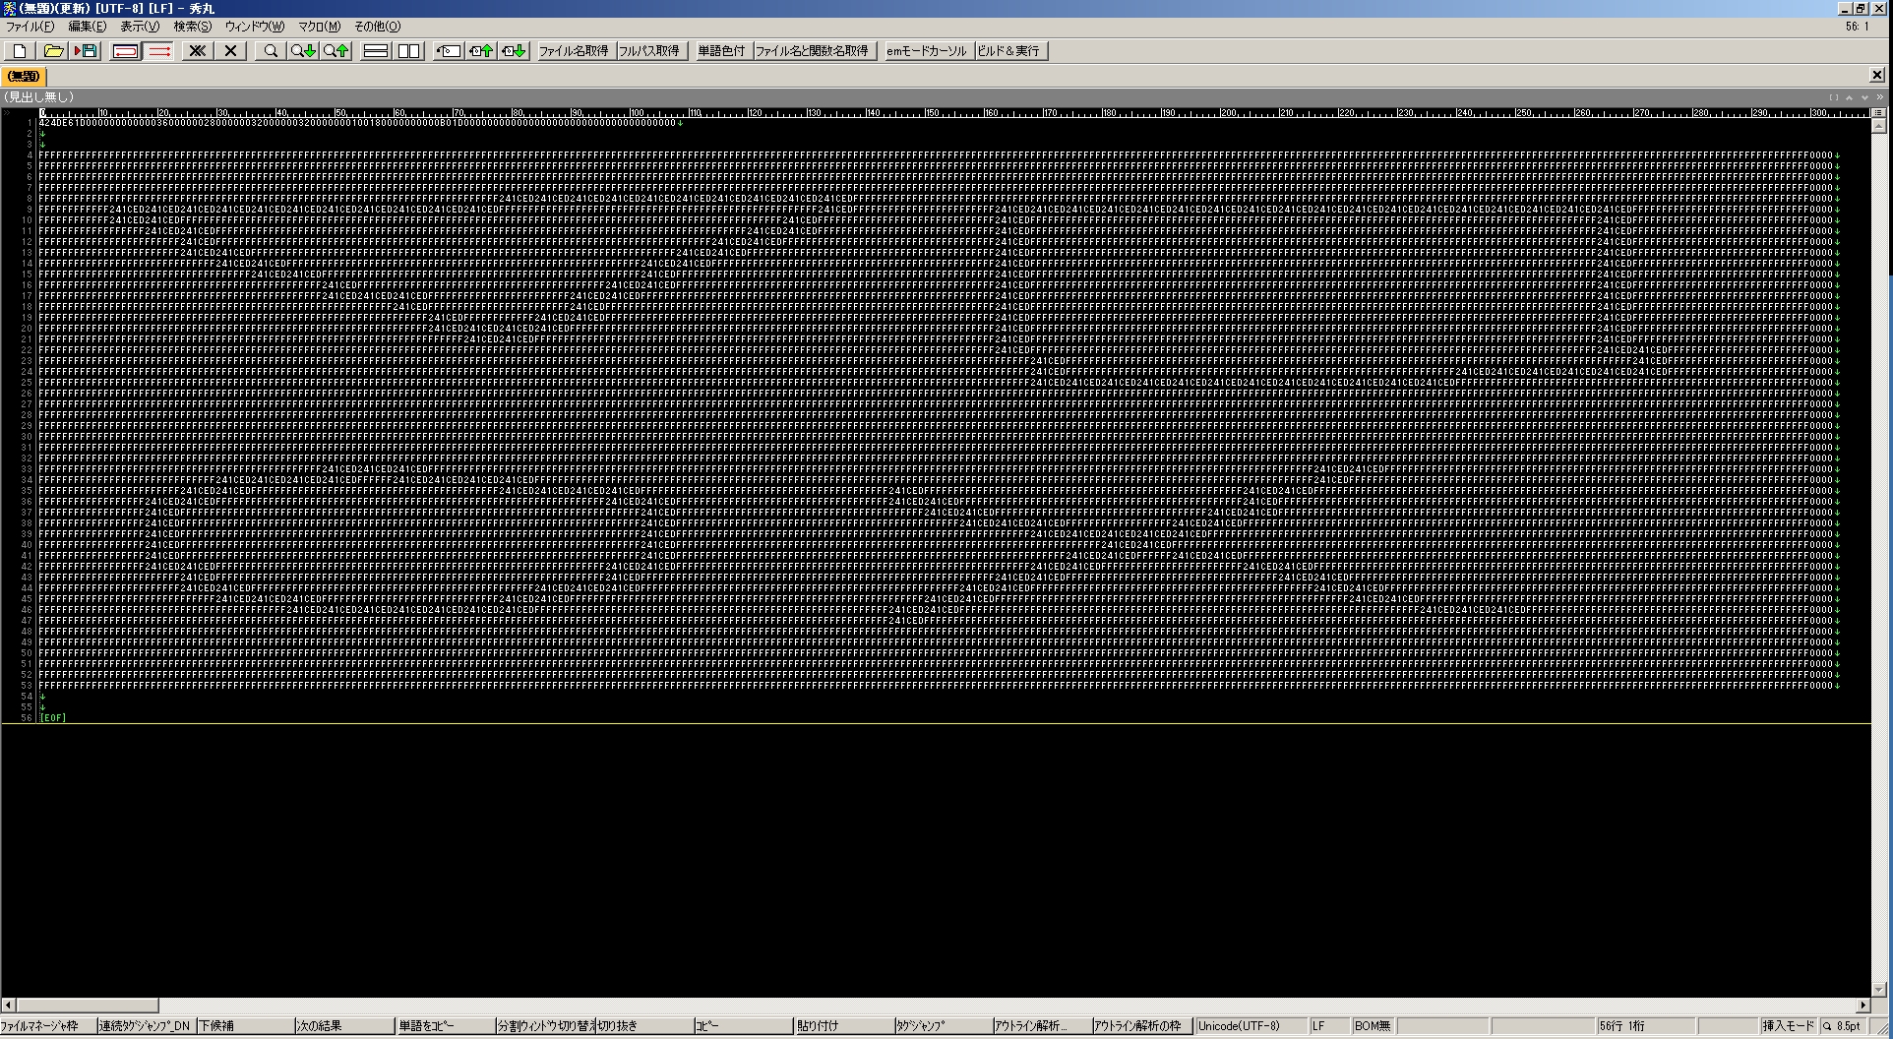Image resolution: width=1893 pixels, height=1039 pixels.
Task: Click the single X close icon in toolbar
Action: point(231,51)
